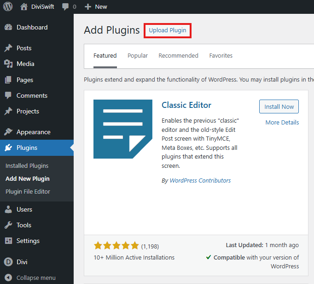Click the 'Add Plugins' page heading
The width and height of the screenshot is (314, 284).
[x=112, y=30]
